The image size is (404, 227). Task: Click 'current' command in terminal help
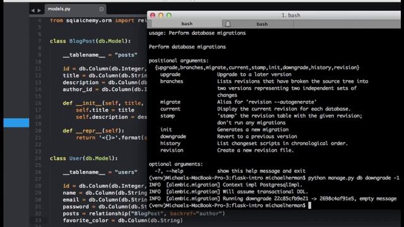(170, 109)
